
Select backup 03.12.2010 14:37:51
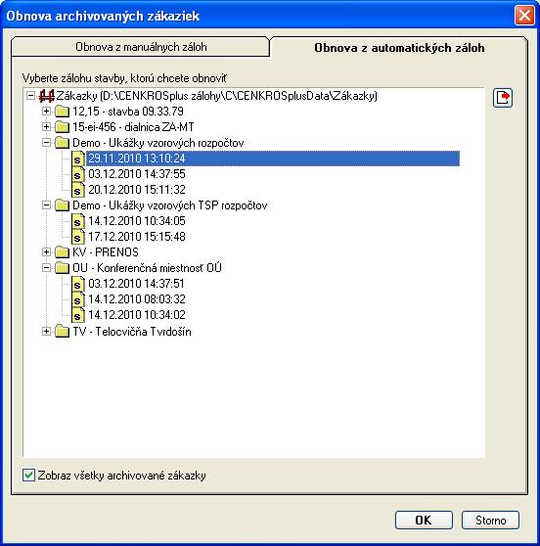click(136, 284)
